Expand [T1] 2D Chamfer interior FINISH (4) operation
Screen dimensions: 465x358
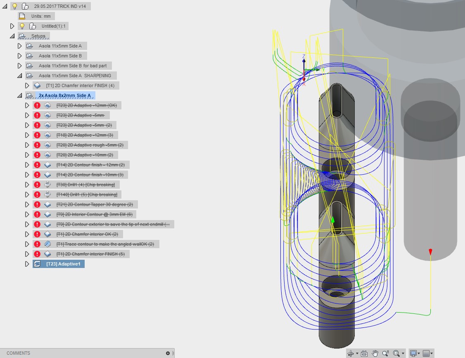coord(27,85)
